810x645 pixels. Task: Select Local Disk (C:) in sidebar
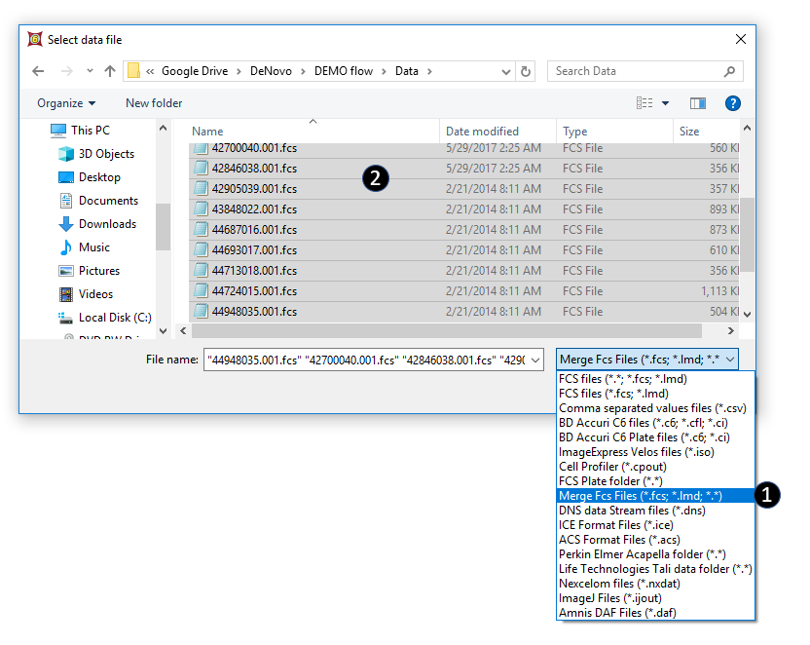pyautogui.click(x=115, y=318)
